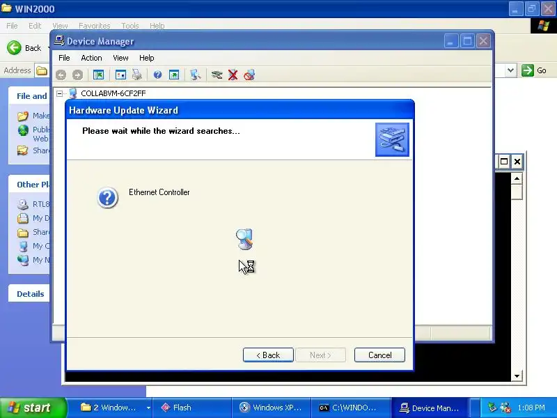Click the command window scrollbar up arrow
This screenshot has height=418, width=557.
tap(517, 178)
